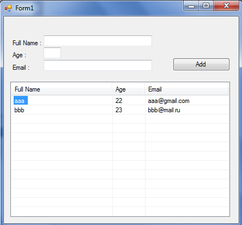Click the age cell '23'
This screenshot has width=242, height=225.
coord(119,110)
